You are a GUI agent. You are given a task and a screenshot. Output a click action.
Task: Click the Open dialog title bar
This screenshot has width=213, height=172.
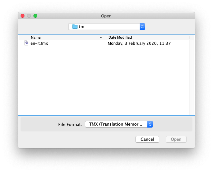click(106, 16)
